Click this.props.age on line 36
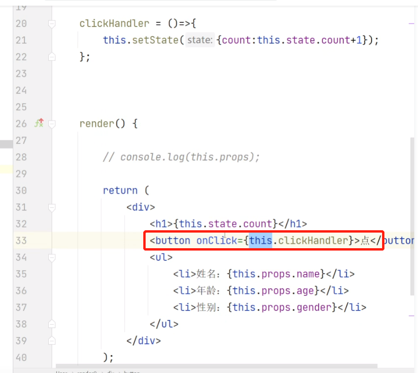Image resolution: width=418 pixels, height=373 pixels. [x=273, y=291]
